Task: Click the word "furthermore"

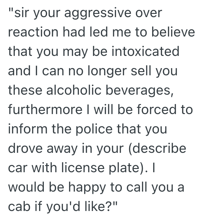Action: [45, 110]
